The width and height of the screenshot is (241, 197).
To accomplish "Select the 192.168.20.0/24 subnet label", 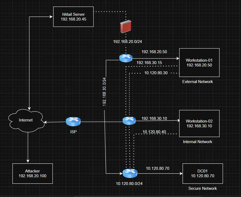I will [127, 42].
